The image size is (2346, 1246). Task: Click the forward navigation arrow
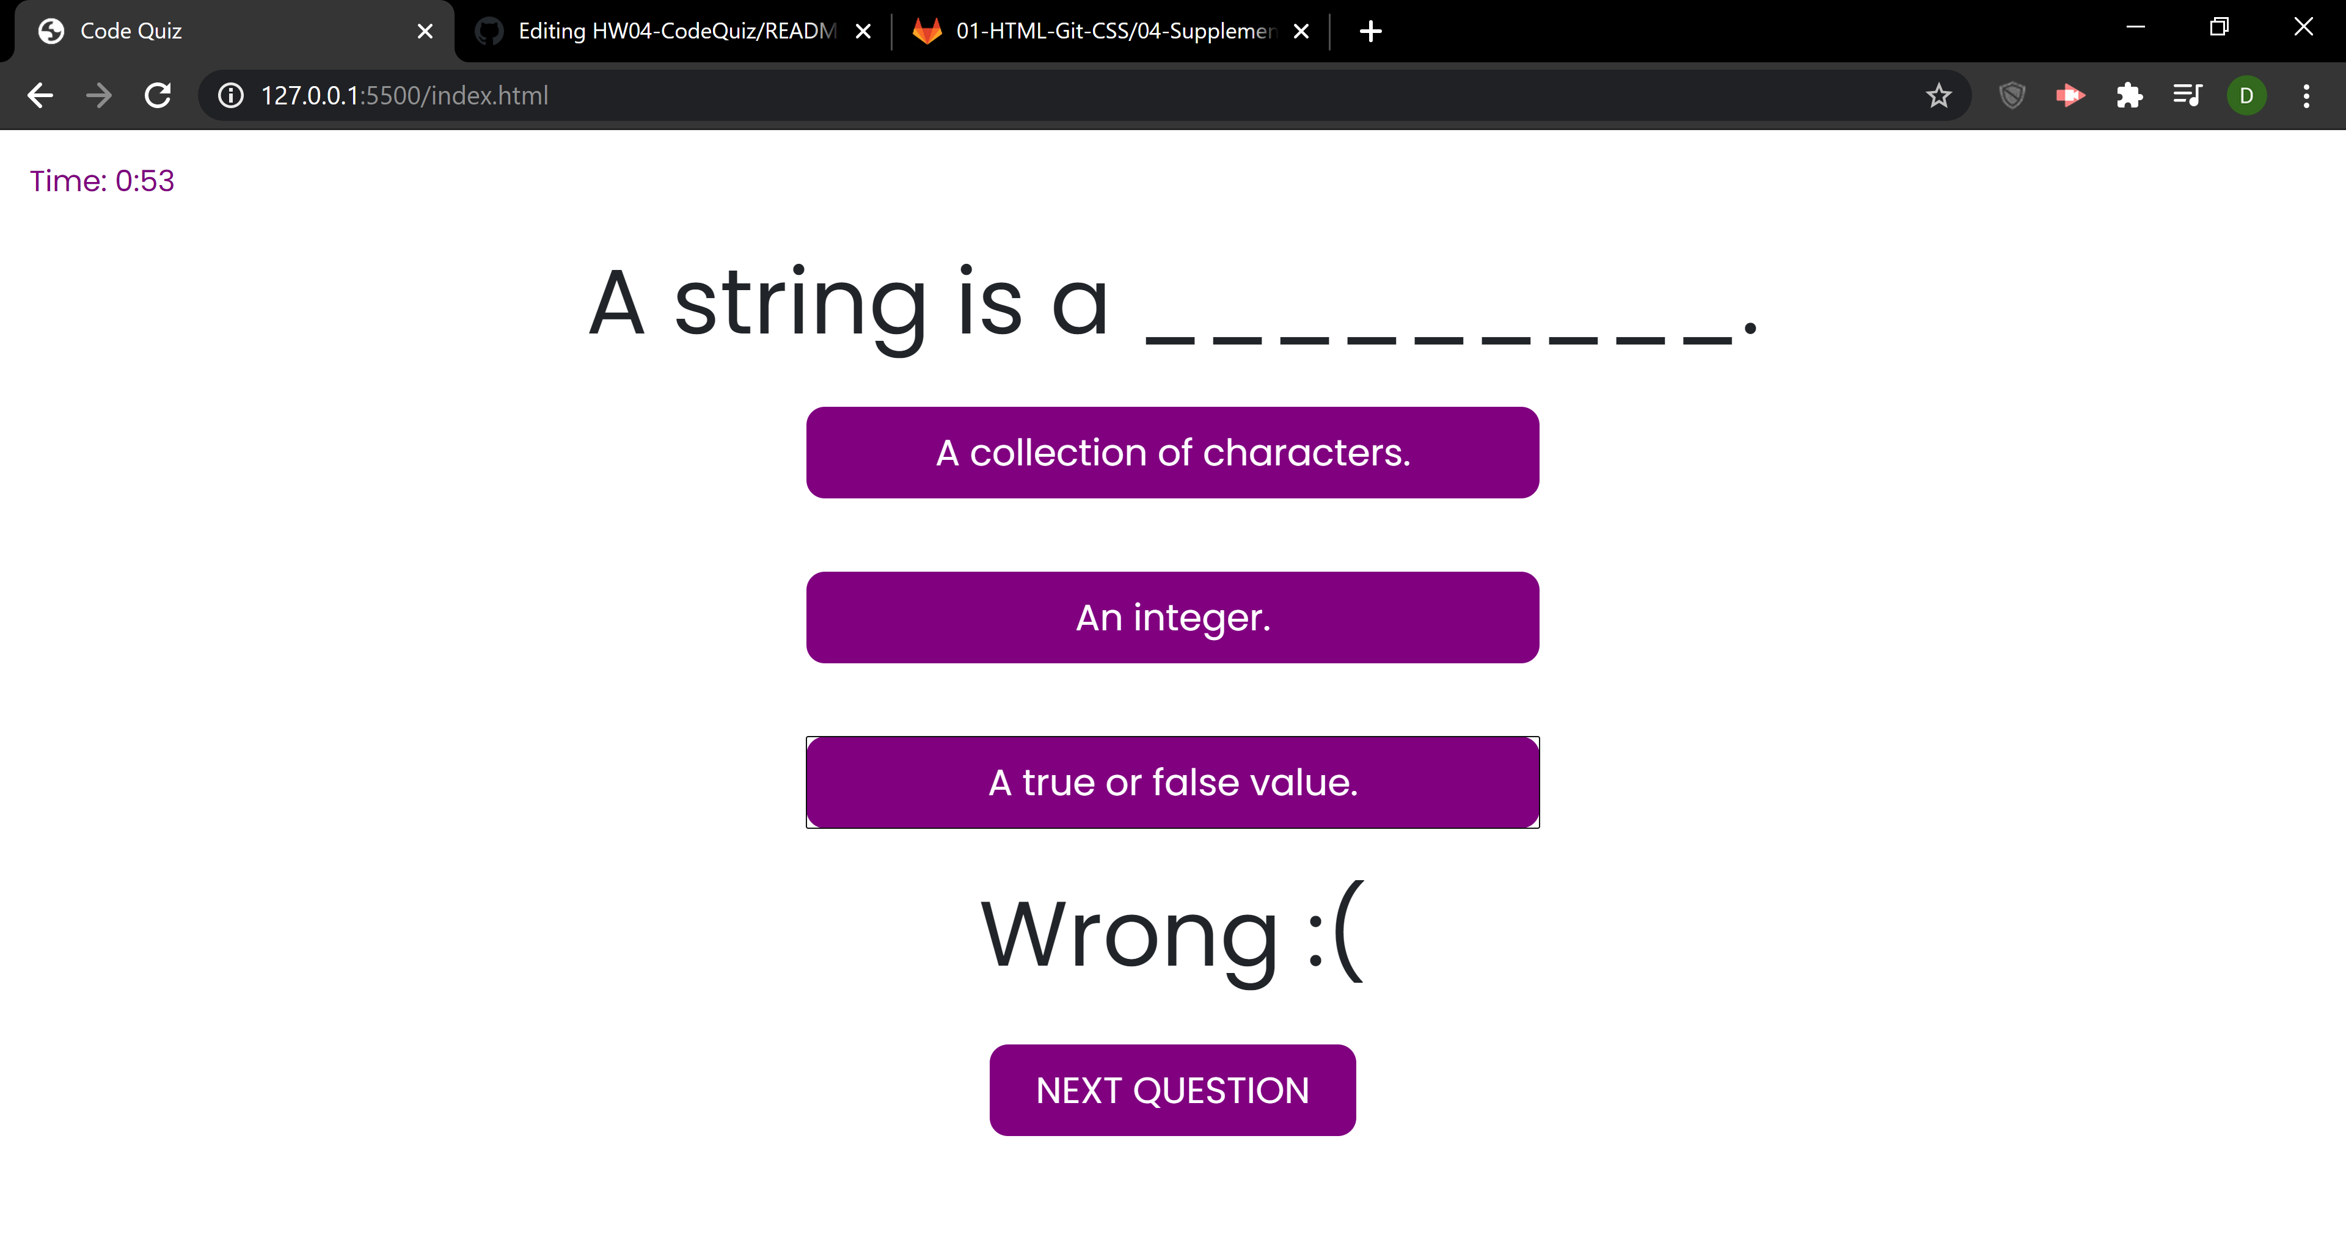pyautogui.click(x=98, y=95)
